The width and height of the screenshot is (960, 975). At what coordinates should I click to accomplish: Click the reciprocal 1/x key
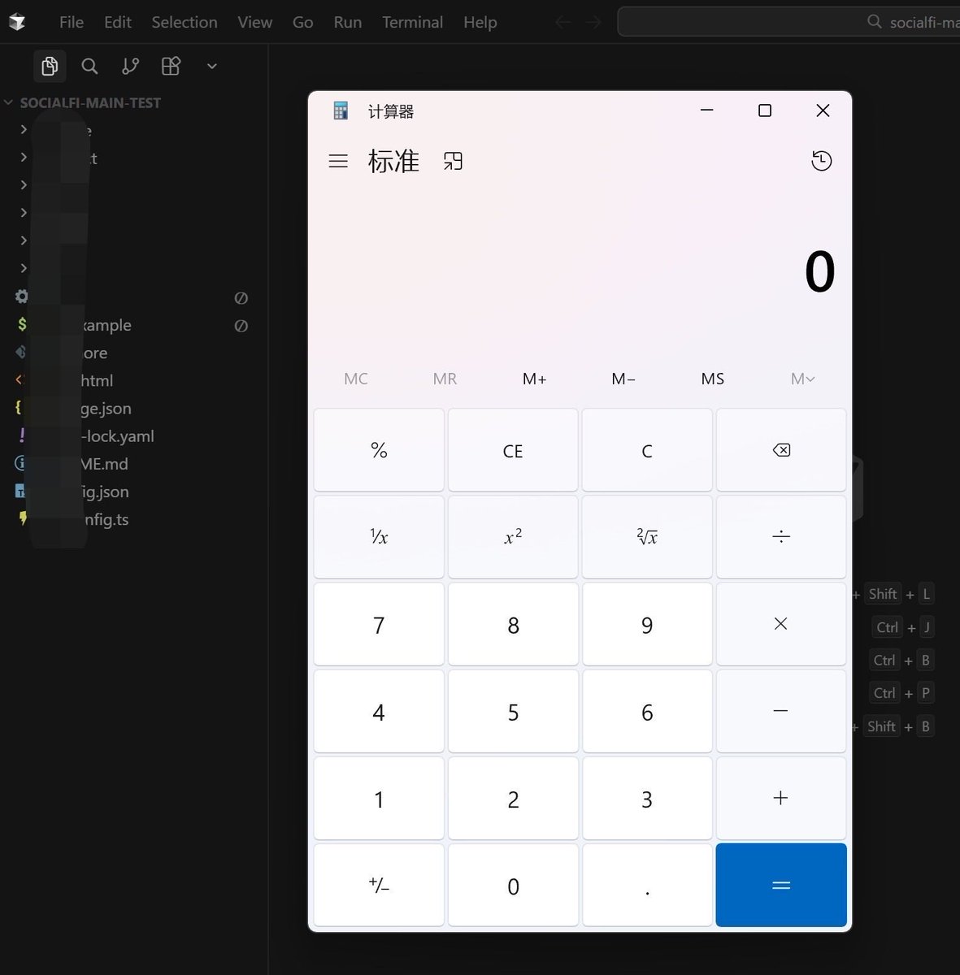pos(379,537)
